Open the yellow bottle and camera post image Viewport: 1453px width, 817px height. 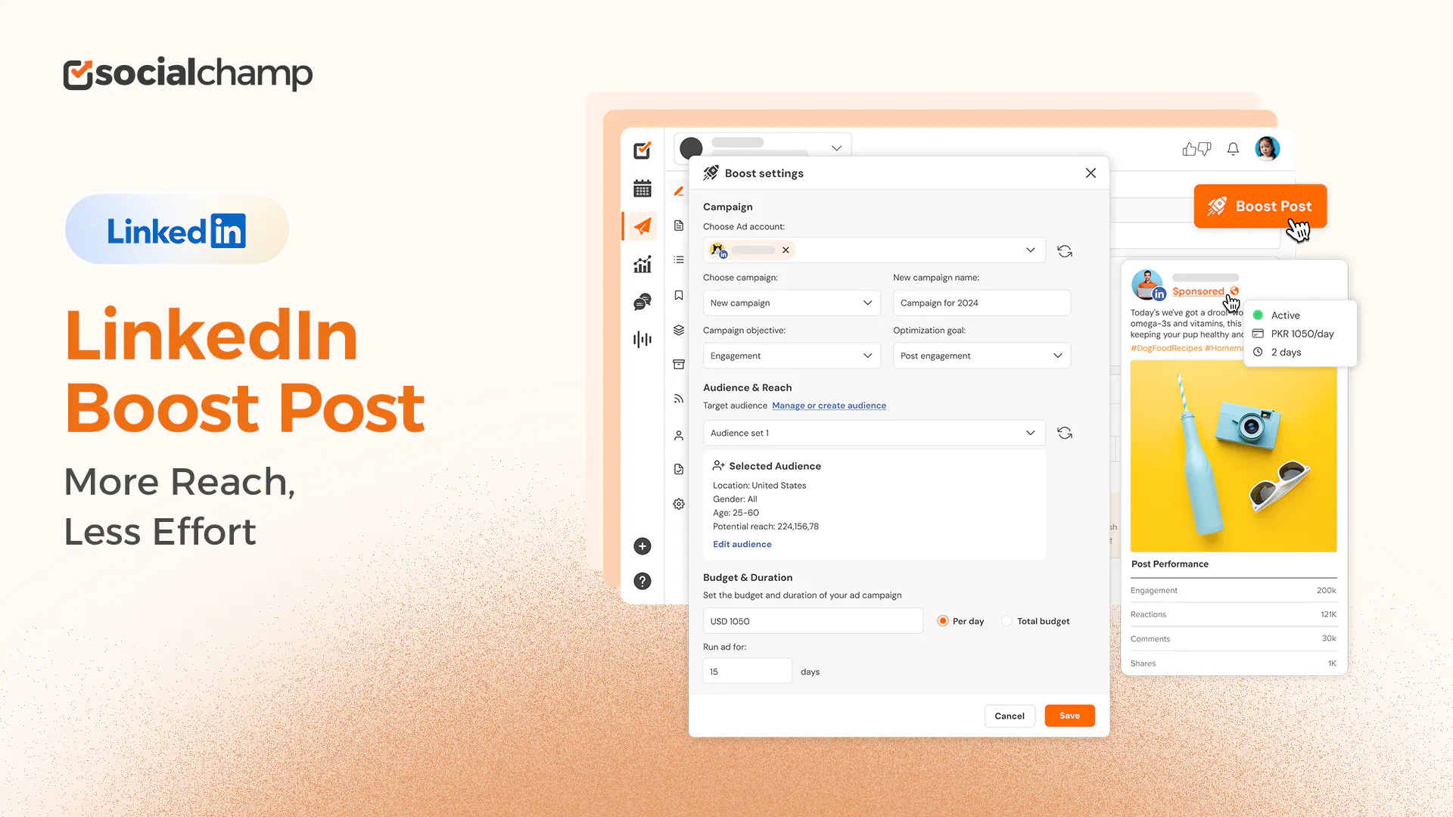click(x=1234, y=456)
